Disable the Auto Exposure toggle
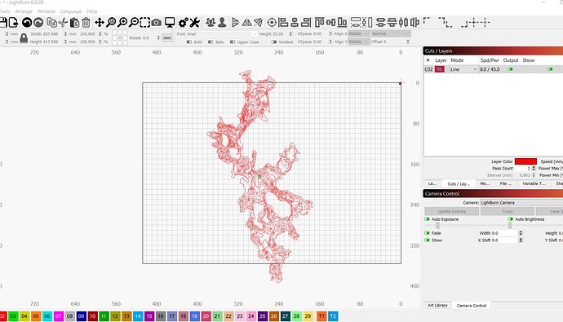 coord(427,219)
